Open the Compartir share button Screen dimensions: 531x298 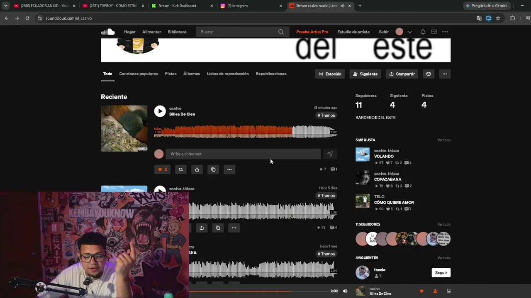point(402,74)
